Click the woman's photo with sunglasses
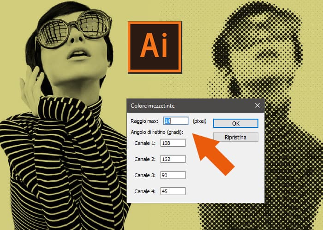The height and width of the screenshot is (230, 323). [64, 115]
